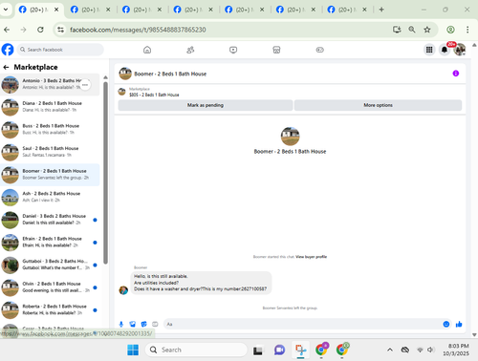Open the account profile picture menu

click(460, 50)
